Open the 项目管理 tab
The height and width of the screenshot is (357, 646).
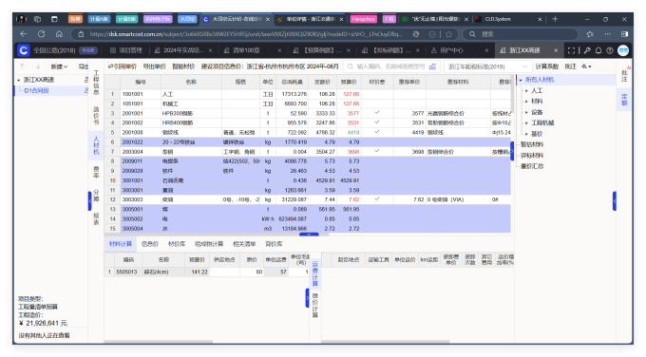[x=126, y=50]
